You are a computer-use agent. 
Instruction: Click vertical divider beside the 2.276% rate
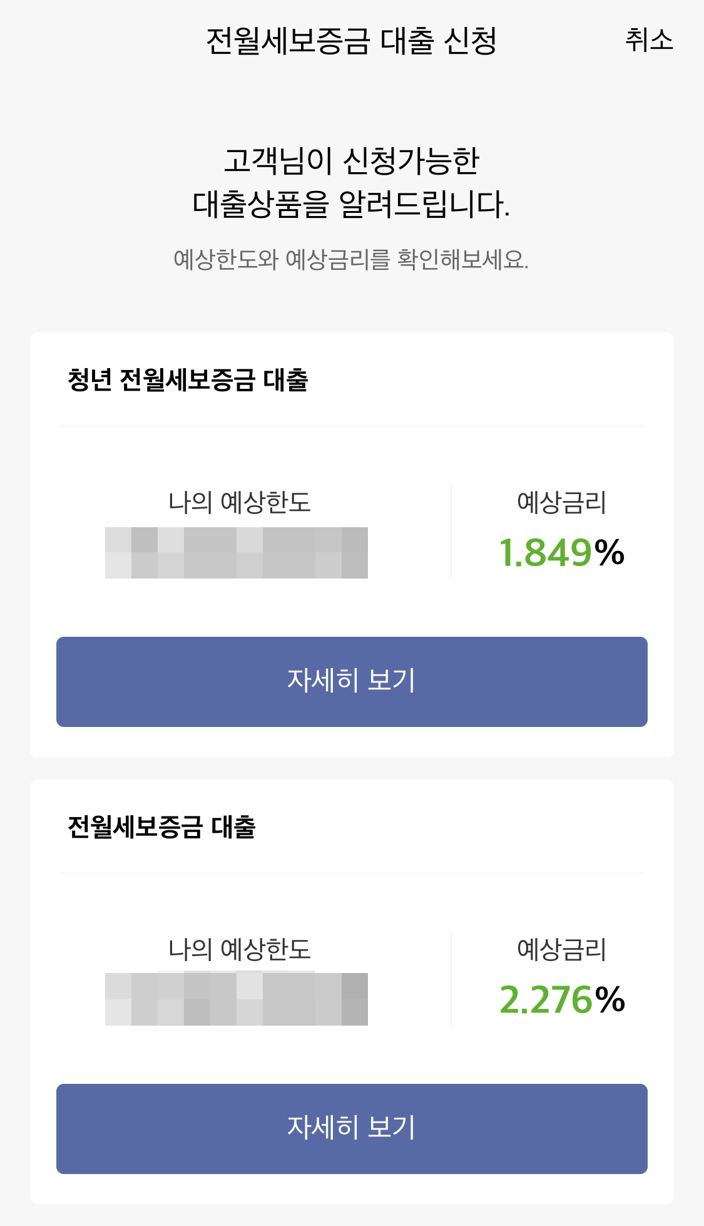(x=451, y=978)
